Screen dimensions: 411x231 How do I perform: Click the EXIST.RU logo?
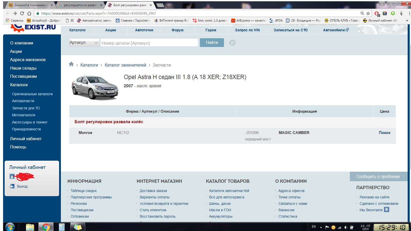33,28
